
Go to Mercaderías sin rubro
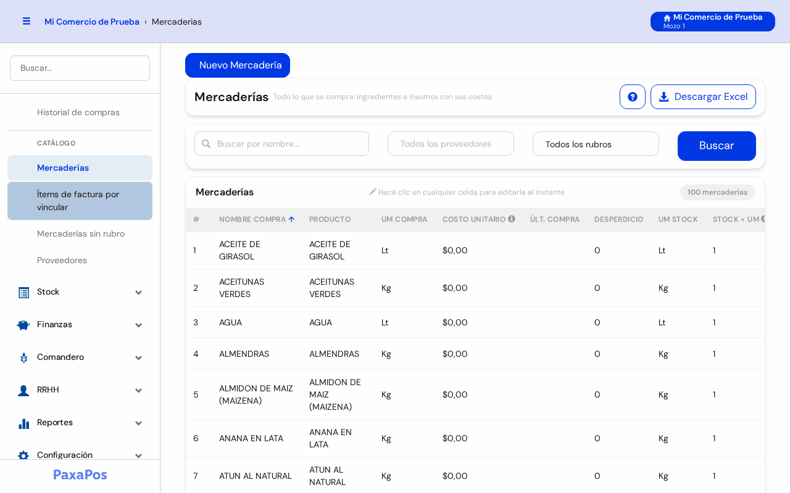coord(80,234)
